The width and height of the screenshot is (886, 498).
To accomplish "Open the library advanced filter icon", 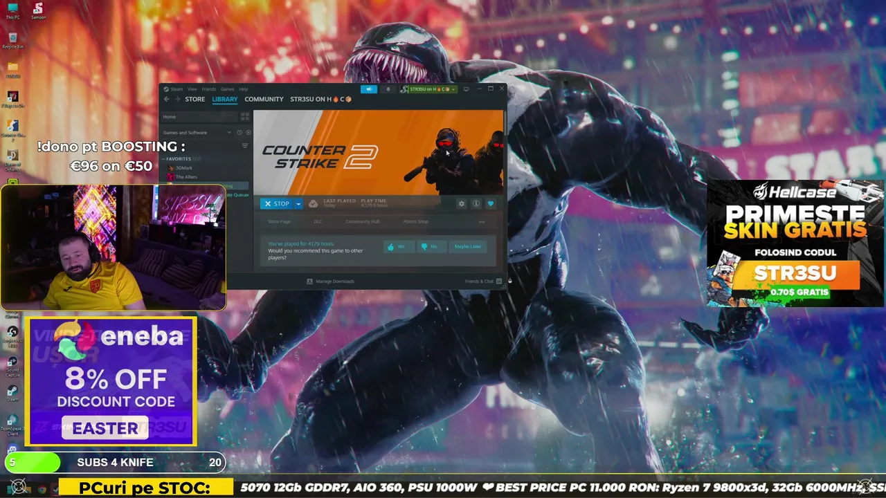I will [x=244, y=146].
